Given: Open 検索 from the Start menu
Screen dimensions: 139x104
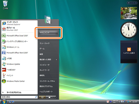Looking at the screenshot, I should (x=48, y=54).
